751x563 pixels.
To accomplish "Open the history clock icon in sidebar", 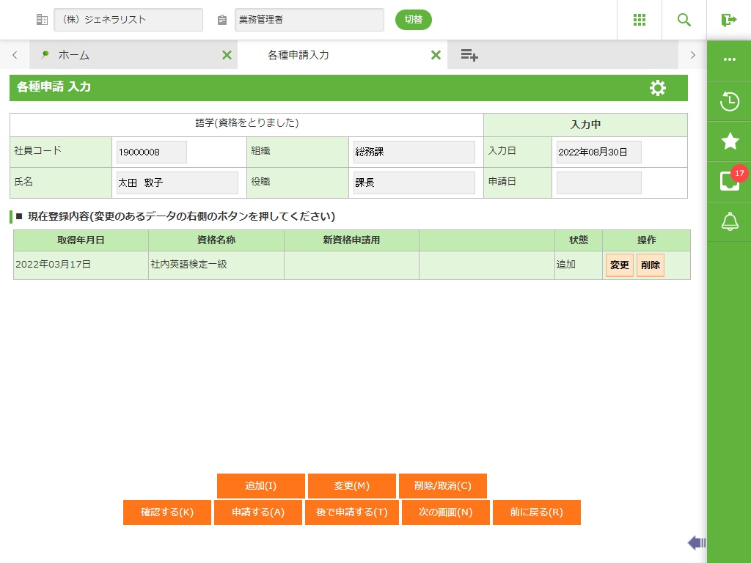I will tap(729, 101).
